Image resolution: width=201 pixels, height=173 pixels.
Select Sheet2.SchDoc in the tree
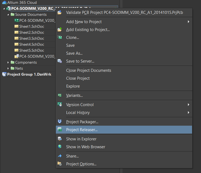32,32
